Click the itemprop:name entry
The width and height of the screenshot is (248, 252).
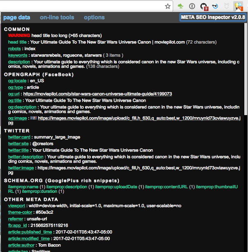tap(23, 187)
